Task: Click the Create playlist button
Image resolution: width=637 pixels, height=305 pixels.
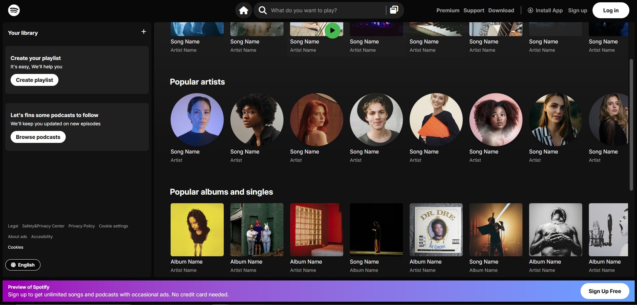Action: (x=34, y=80)
